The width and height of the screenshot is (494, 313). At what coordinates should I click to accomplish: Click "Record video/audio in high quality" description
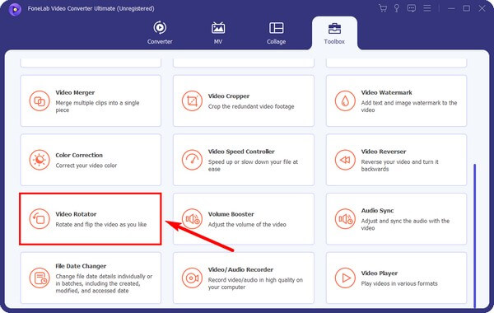255,283
